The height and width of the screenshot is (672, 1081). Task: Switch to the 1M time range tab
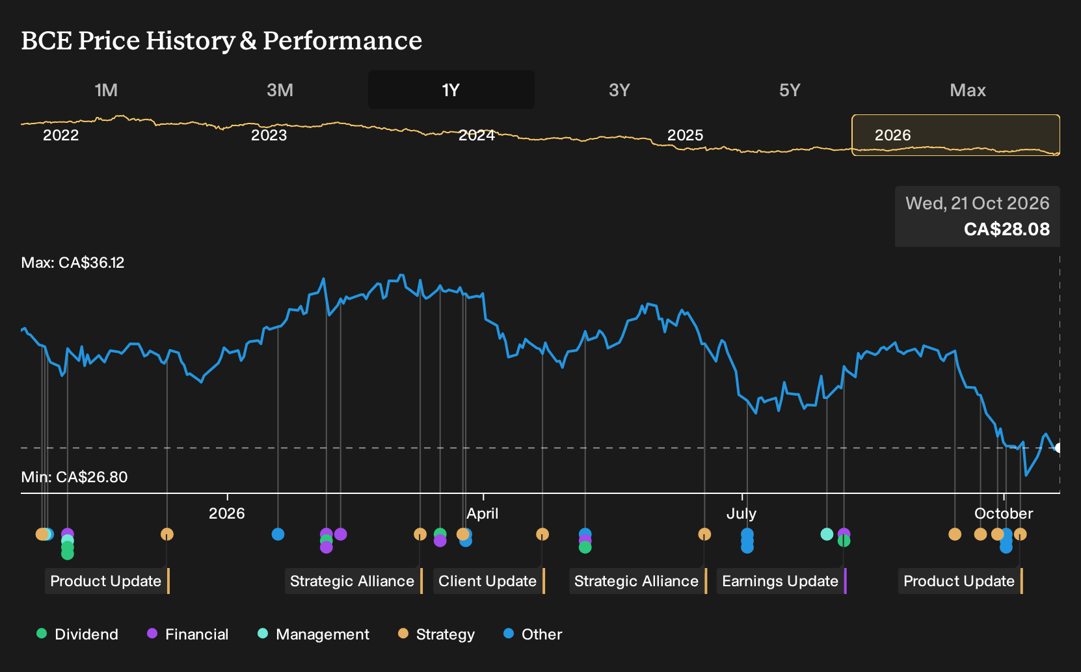106,90
